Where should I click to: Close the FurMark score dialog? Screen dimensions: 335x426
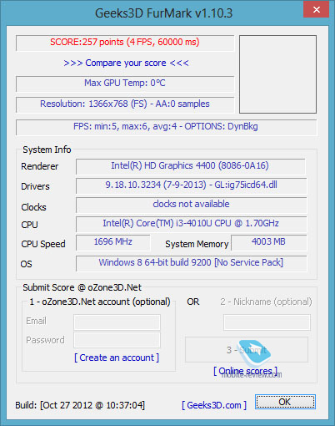point(316,10)
